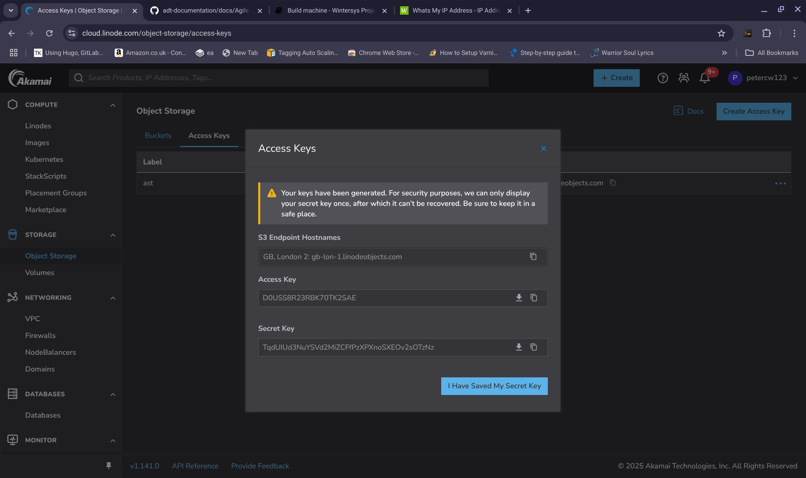Close the Access Keys dialog
This screenshot has width=806, height=478.
click(544, 148)
